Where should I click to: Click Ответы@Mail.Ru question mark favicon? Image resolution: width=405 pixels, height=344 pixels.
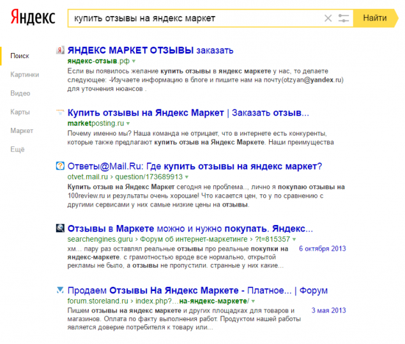coord(60,166)
